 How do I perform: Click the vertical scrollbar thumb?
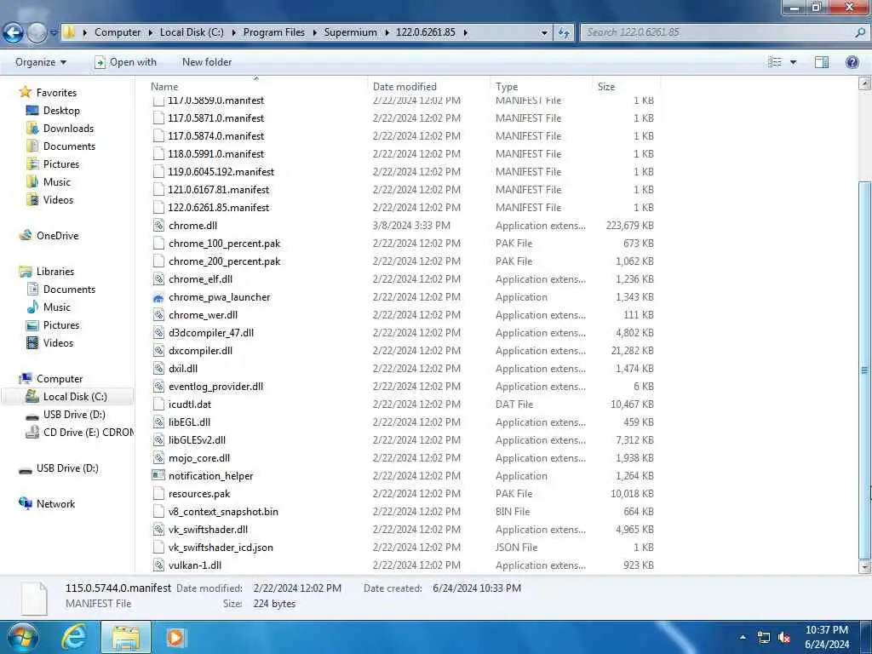click(x=865, y=370)
